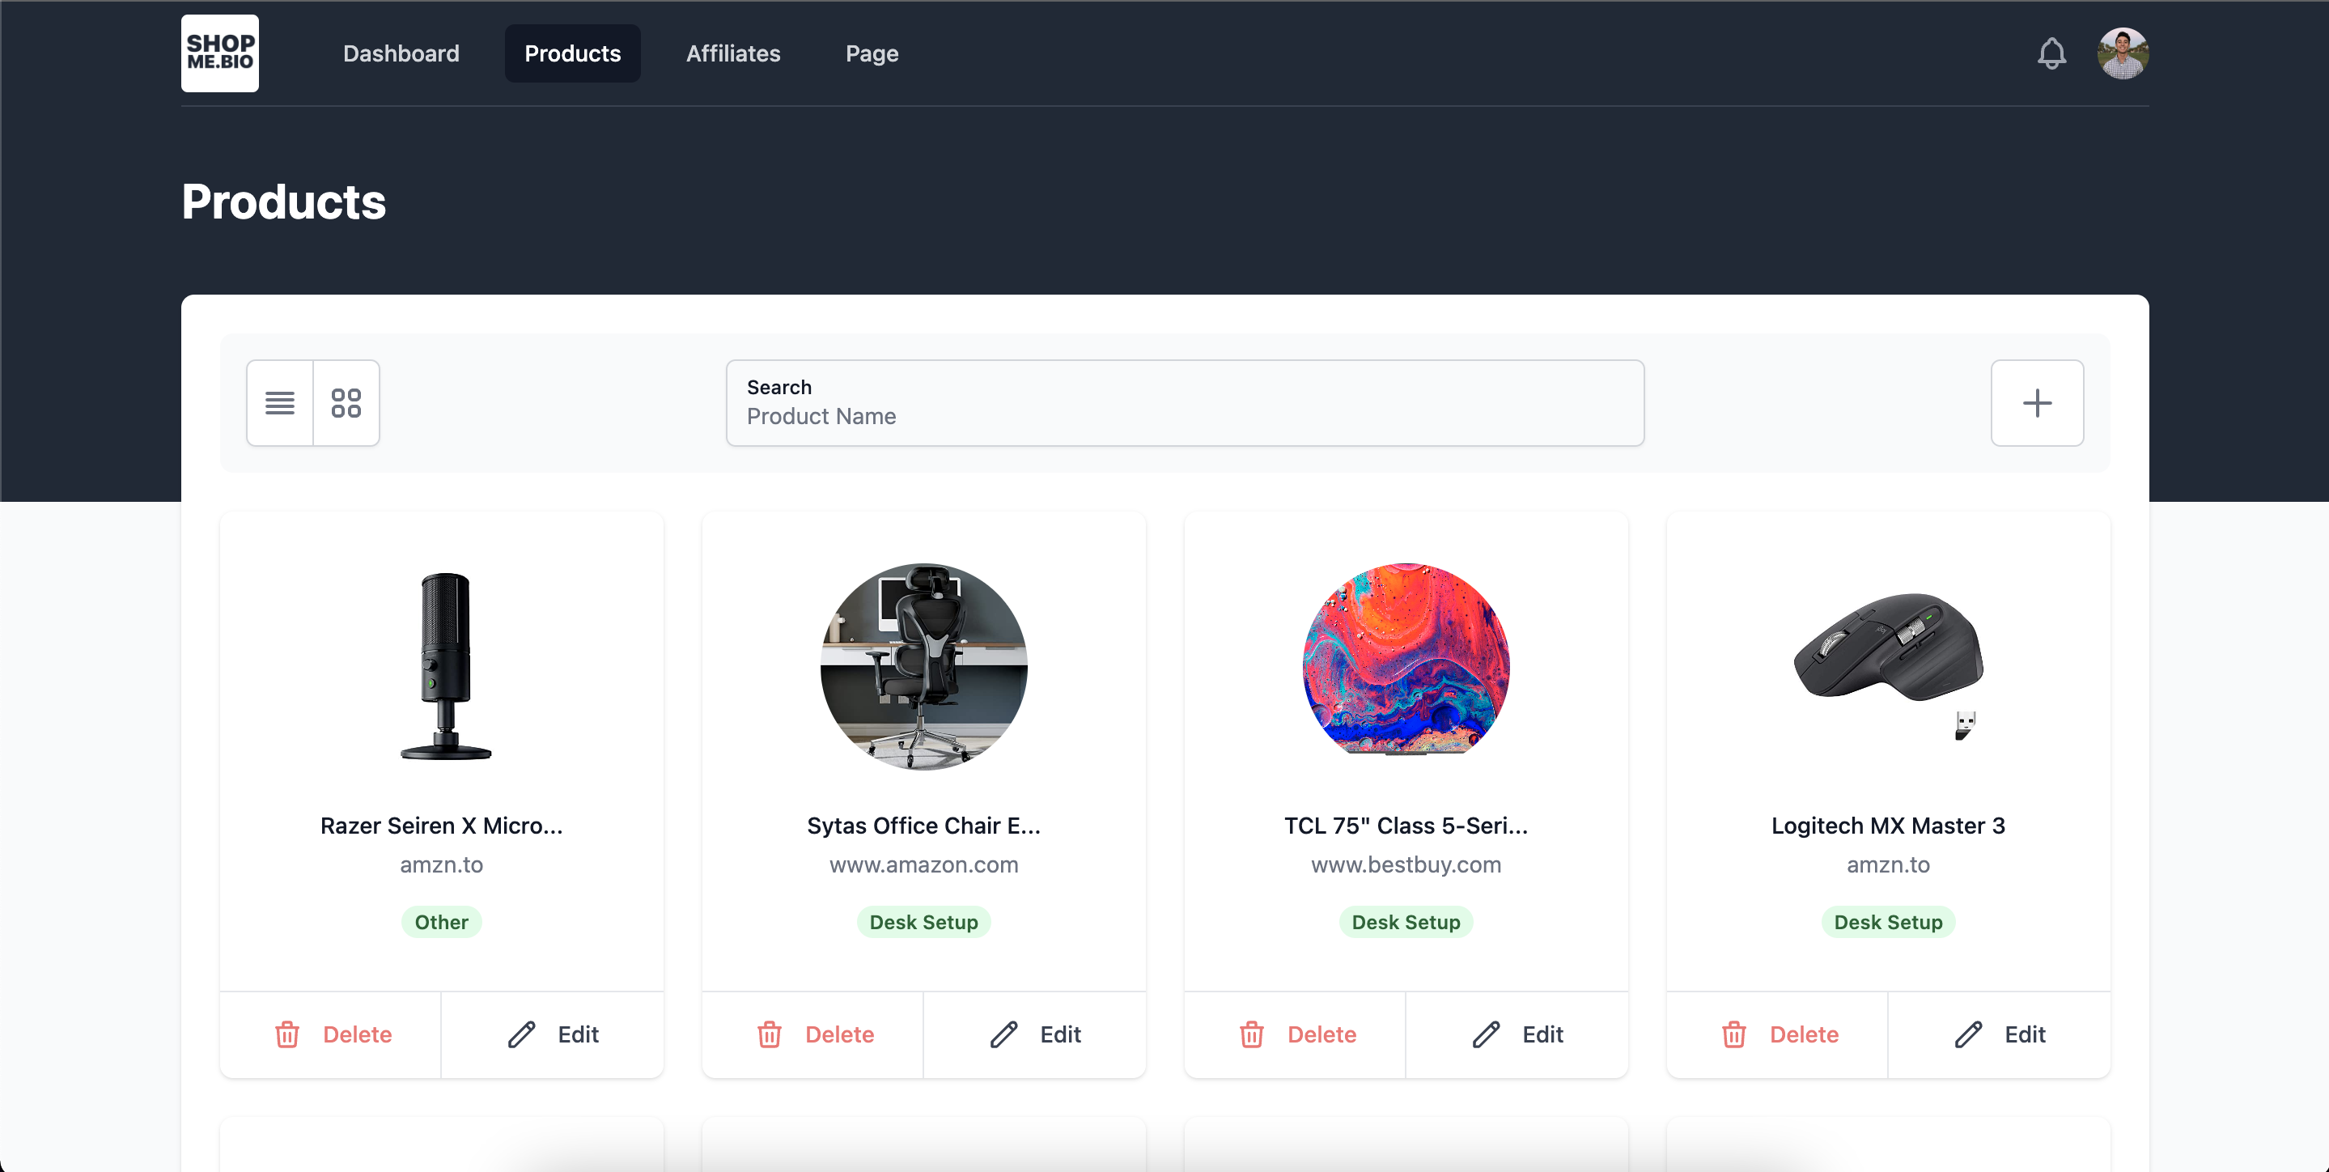
Task: Switch to grid view layout
Action: click(346, 402)
